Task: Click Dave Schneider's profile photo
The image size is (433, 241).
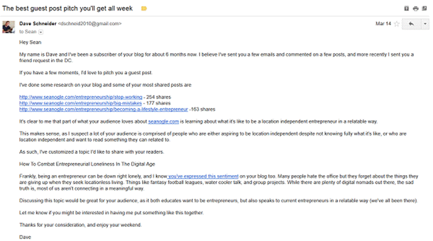Action: (9, 27)
